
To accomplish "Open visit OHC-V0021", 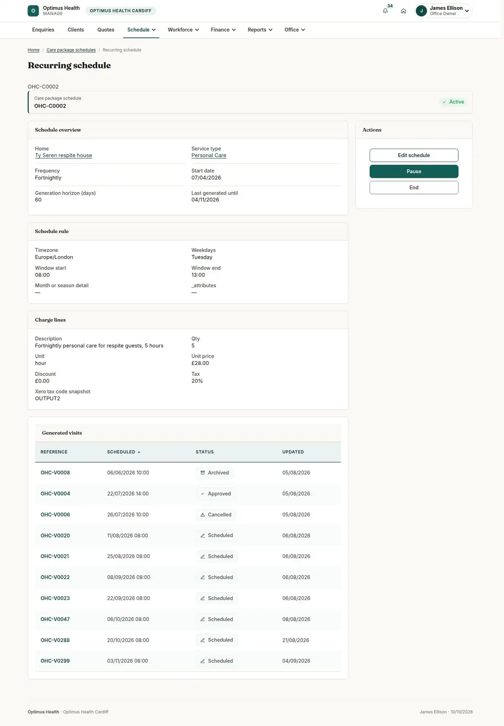I will 55,556.
